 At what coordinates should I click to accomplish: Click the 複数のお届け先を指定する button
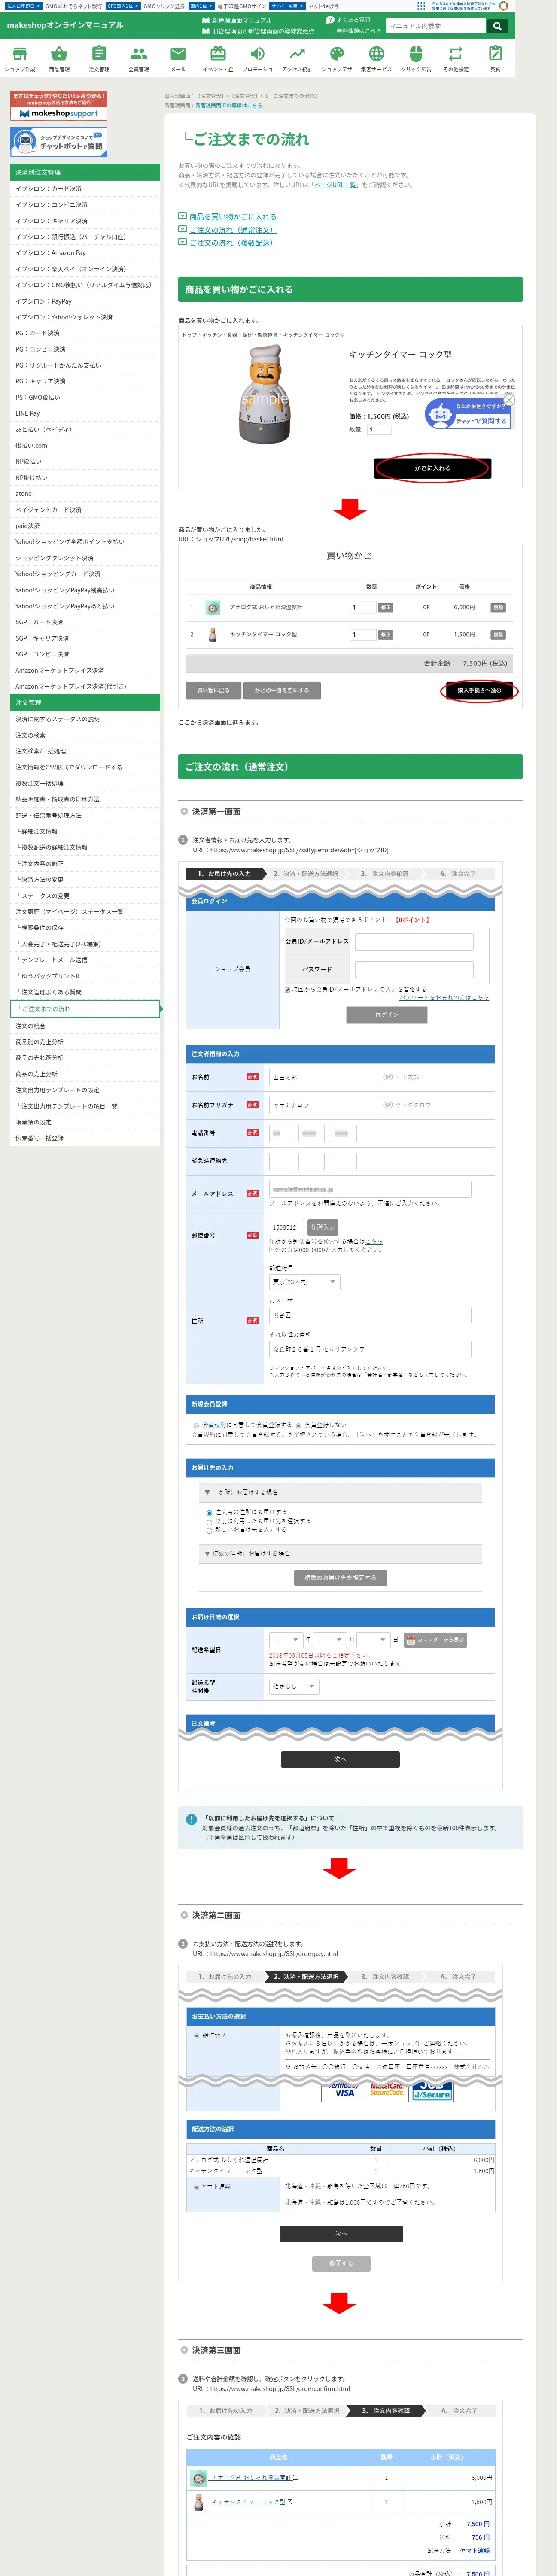(340, 1578)
